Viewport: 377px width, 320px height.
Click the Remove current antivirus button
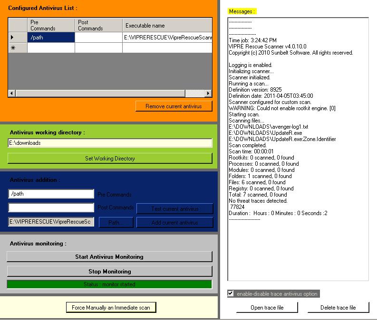pos(174,106)
